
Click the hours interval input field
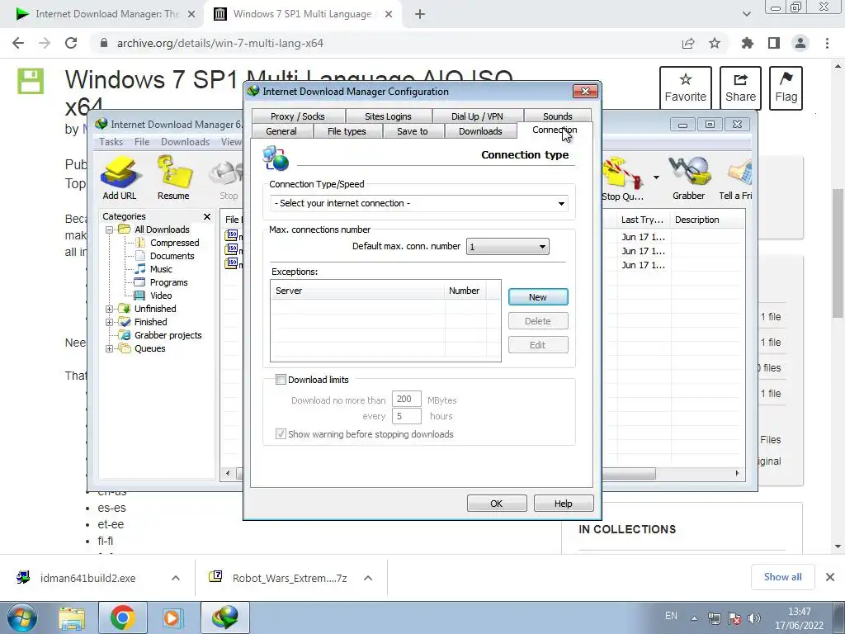[406, 416]
